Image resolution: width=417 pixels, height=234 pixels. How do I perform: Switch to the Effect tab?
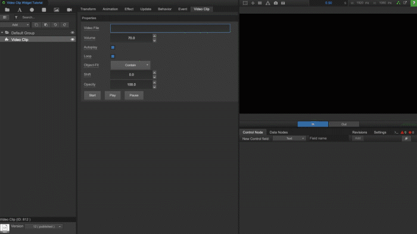point(129,9)
